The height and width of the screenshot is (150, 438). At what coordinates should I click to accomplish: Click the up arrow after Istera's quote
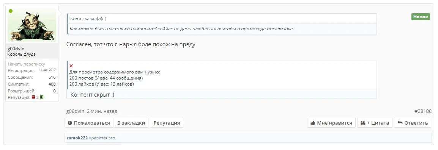point(106,19)
